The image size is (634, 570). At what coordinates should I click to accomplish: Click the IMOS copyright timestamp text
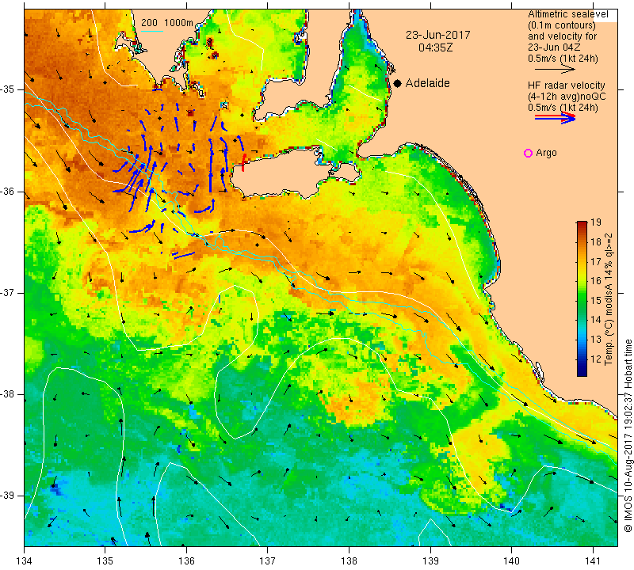point(628,435)
